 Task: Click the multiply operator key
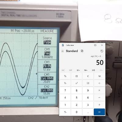99,90
